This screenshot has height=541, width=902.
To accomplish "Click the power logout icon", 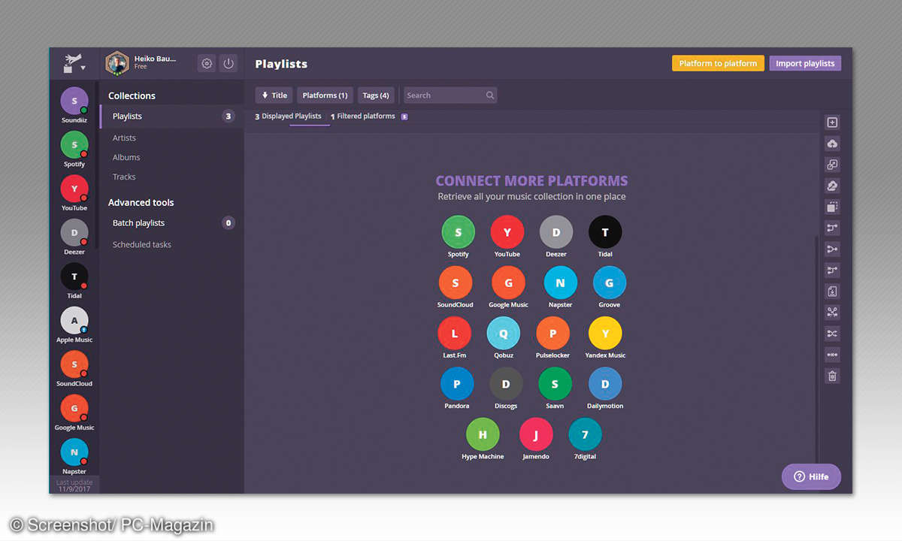I will [229, 63].
